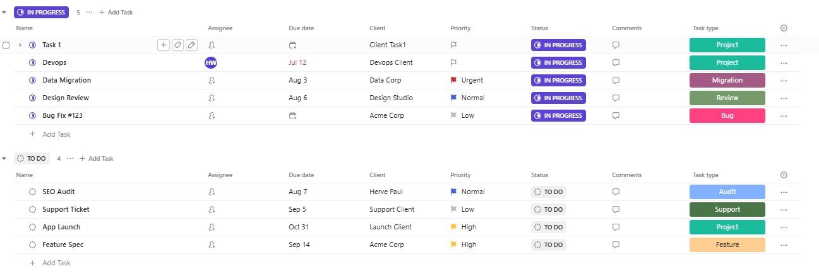Add a column with In Progress plus-circle icon
The width and height of the screenshot is (819, 276).
point(784,28)
